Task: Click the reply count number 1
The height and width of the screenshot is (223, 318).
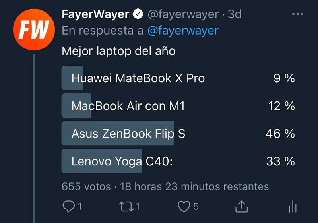Action: pos(80,206)
